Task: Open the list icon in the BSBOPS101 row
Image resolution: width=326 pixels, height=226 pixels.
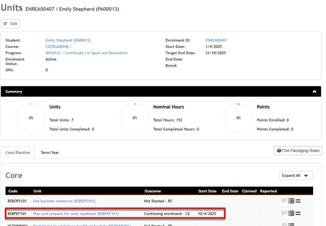Action: click(x=291, y=201)
